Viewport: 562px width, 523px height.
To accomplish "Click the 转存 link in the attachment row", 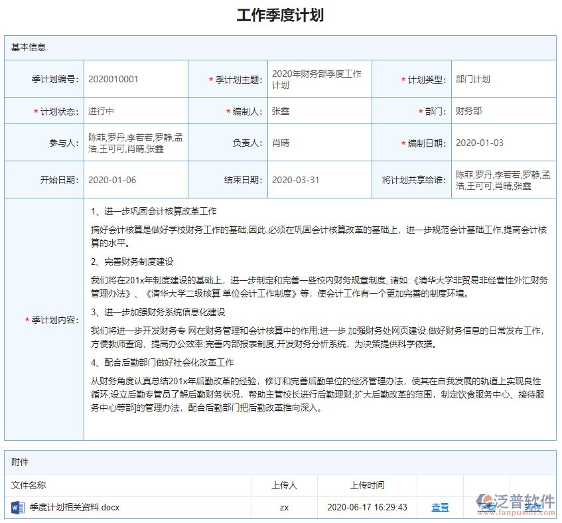I will [535, 506].
